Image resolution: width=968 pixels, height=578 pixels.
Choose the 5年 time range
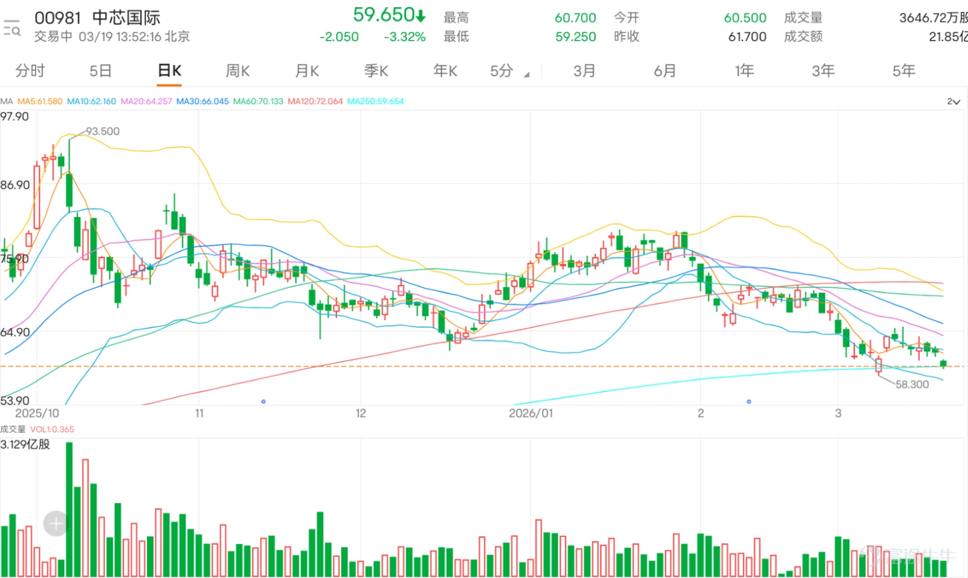point(904,71)
